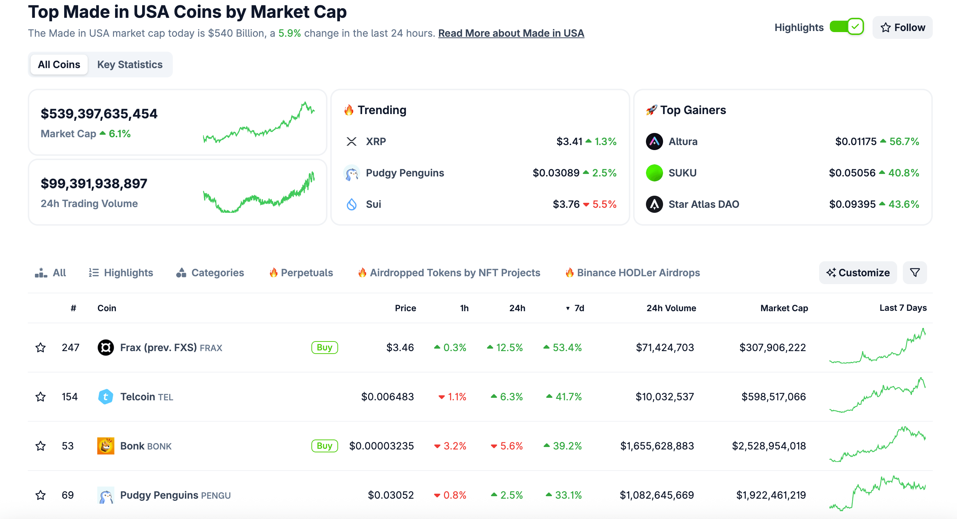Open Read More about Made in USA link

(x=511, y=33)
